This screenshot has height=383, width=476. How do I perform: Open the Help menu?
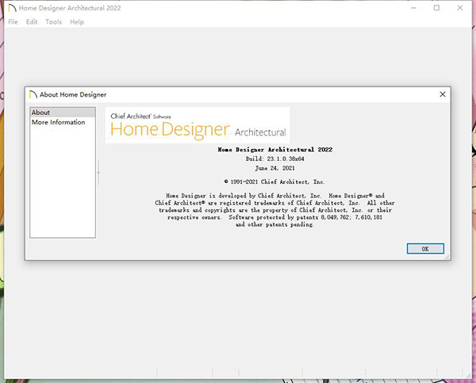(77, 22)
